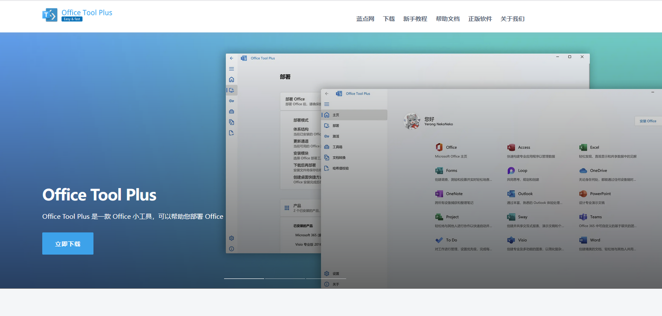Viewport: 662px width, 316px height.
Task: Open hamburger menu in the rear 部署 window
Action: pos(232,69)
